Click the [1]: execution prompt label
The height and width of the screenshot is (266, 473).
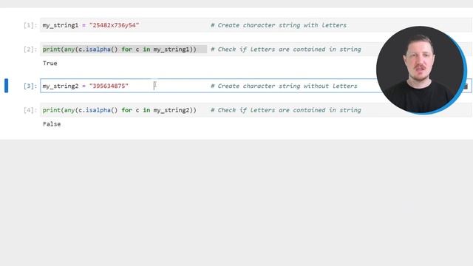click(x=30, y=25)
